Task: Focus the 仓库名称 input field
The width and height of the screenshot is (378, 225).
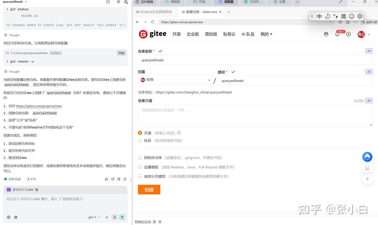Action: pos(255,60)
